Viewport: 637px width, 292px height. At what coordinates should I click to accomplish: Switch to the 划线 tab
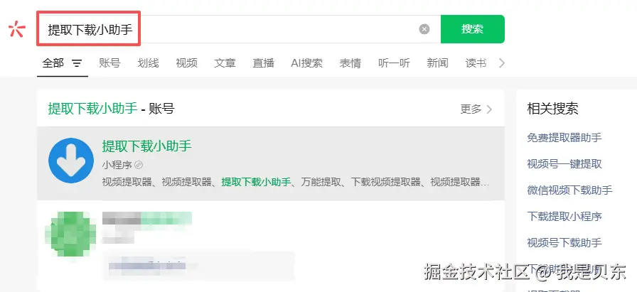[x=148, y=63]
